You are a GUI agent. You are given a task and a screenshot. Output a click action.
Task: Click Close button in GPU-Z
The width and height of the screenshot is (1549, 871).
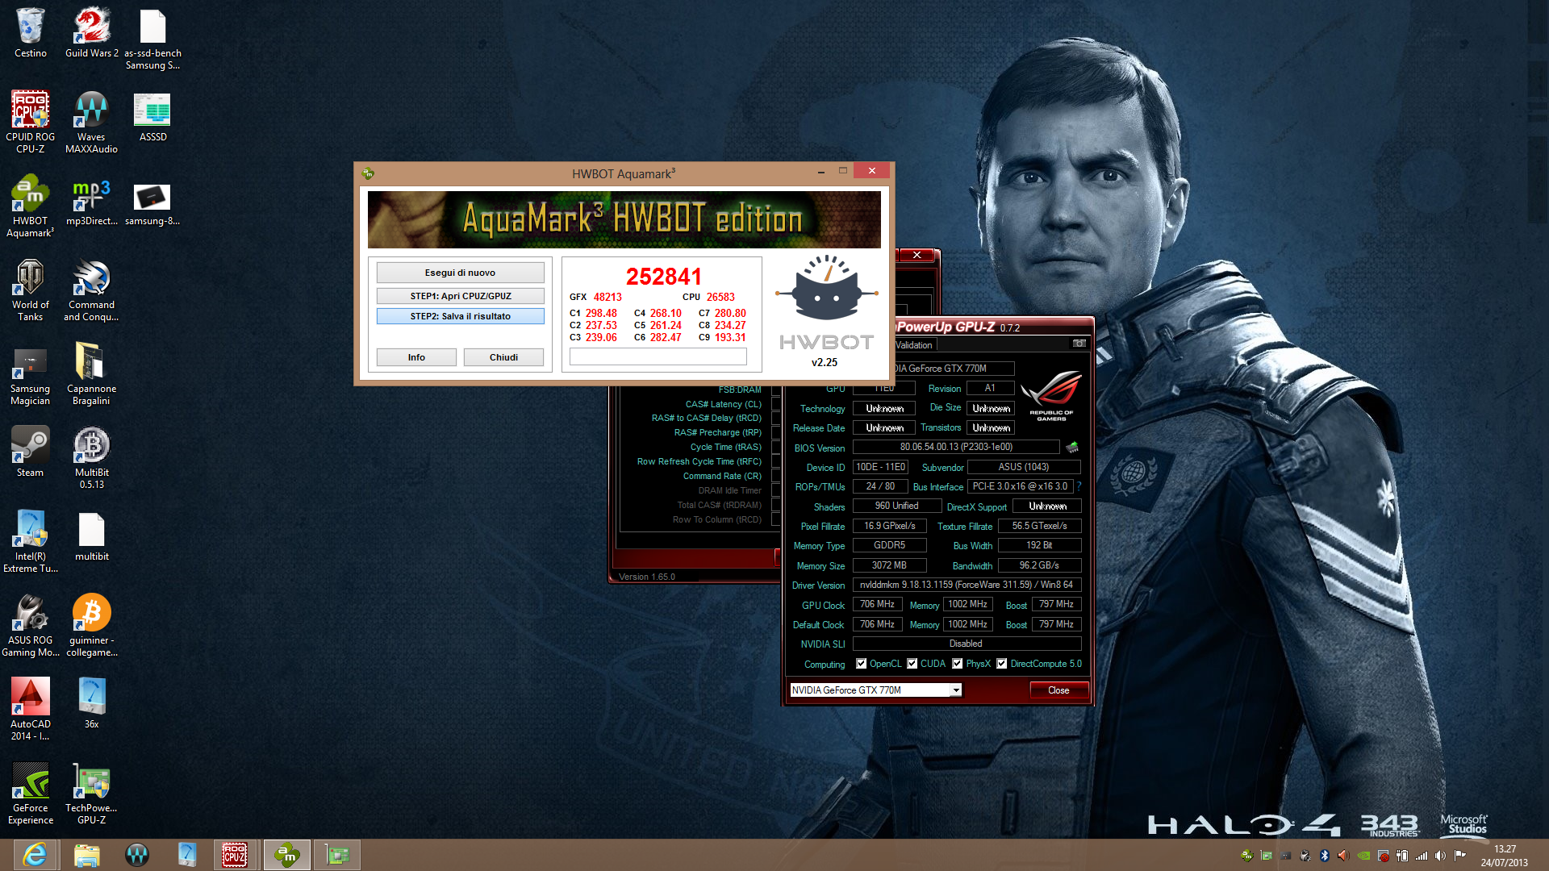(1058, 690)
